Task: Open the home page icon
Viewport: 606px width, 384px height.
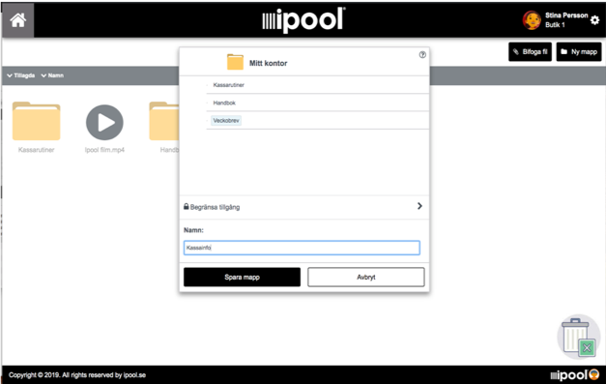Action: (17, 20)
